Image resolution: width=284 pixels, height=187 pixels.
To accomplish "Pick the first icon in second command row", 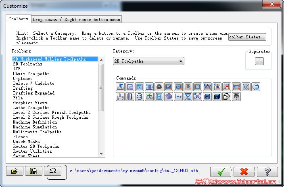I will [120, 97].
